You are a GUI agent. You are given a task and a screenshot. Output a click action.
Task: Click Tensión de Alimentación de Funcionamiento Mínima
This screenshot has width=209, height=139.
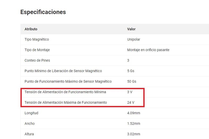pyautogui.click(x=65, y=92)
